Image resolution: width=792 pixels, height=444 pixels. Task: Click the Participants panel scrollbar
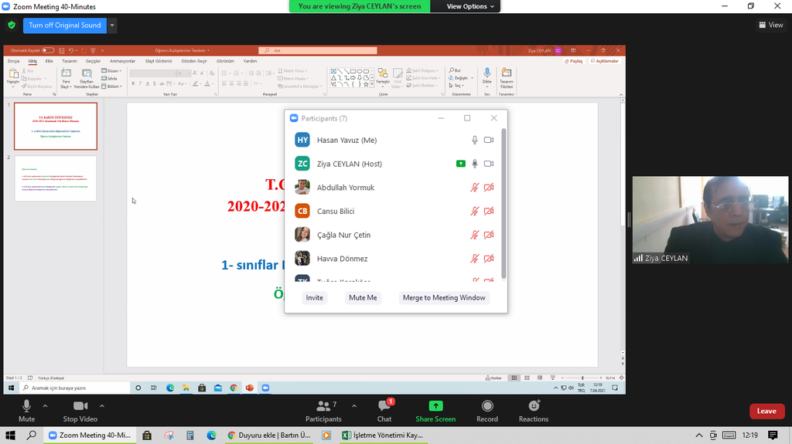pos(504,202)
